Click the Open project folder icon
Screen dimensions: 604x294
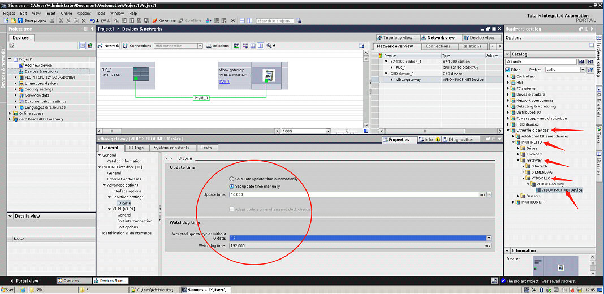tap(14, 20)
